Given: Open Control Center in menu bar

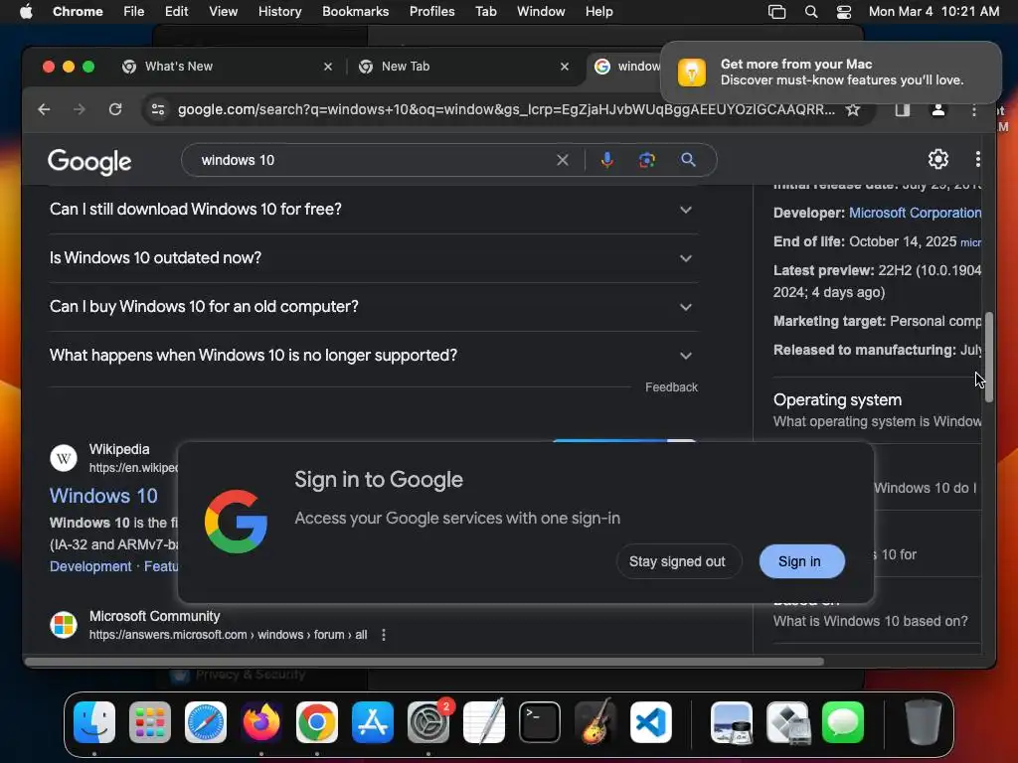Looking at the screenshot, I should tap(843, 12).
